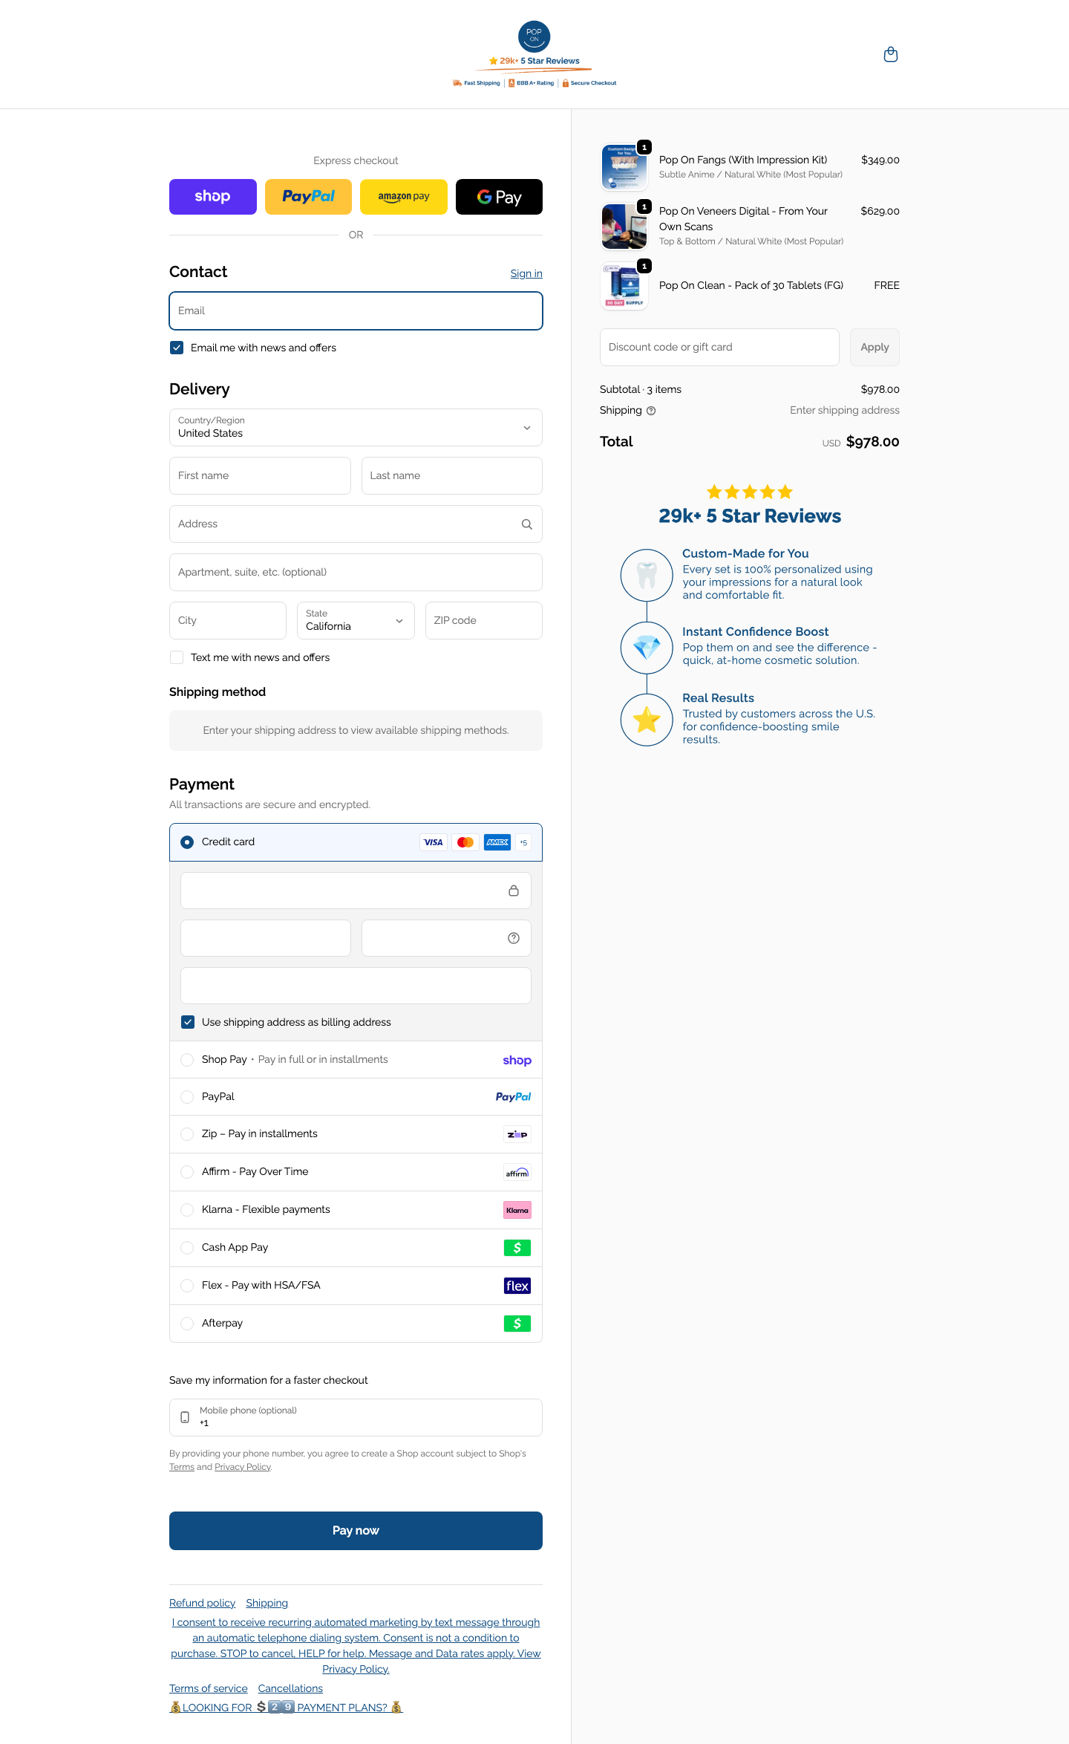
Task: Click the security code help icon
Action: [513, 938]
